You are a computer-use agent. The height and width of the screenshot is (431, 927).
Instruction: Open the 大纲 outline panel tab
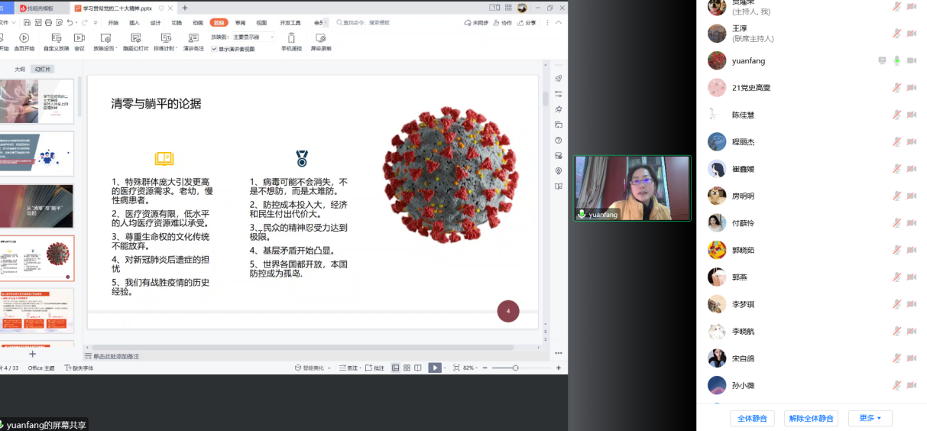click(x=20, y=69)
